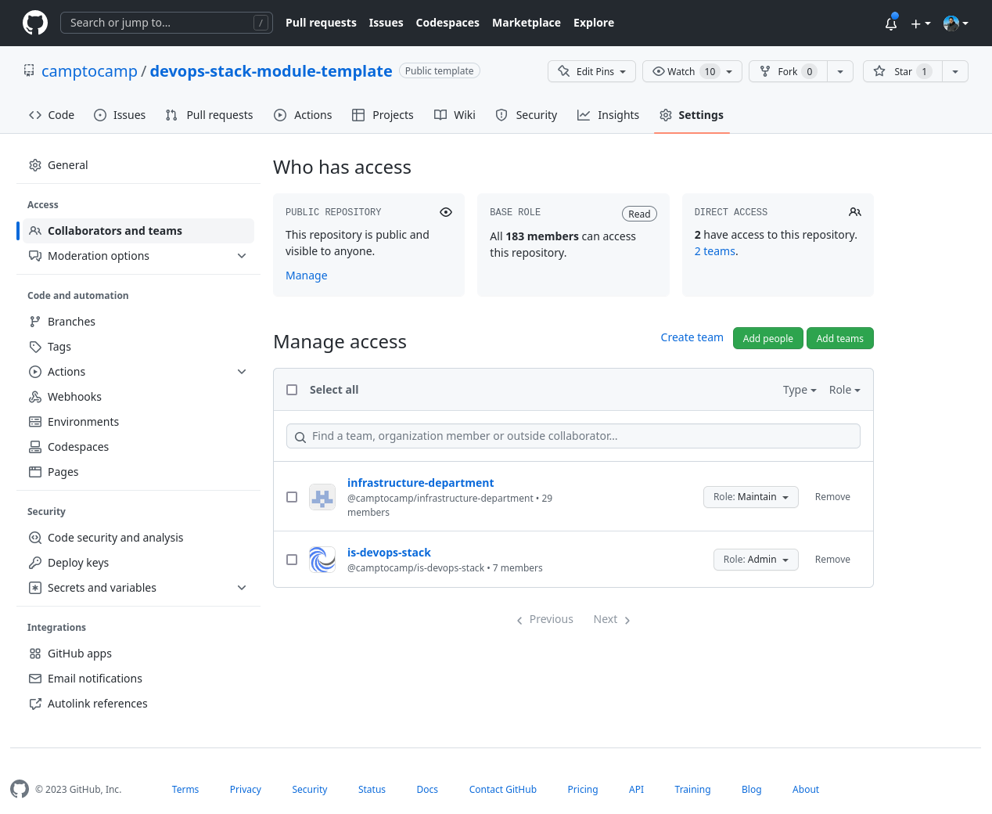Image resolution: width=992 pixels, height=814 pixels.
Task: Open the user avatar menu
Action: pyautogui.click(x=956, y=23)
